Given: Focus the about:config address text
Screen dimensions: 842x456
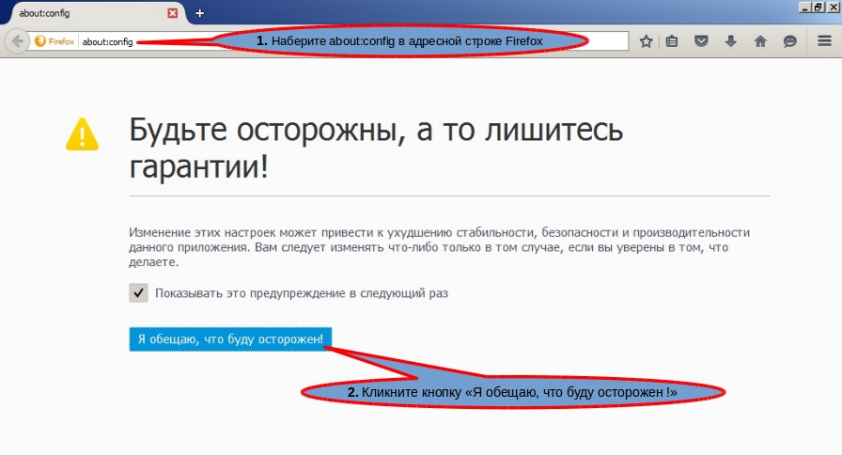Looking at the screenshot, I should coord(107,41).
